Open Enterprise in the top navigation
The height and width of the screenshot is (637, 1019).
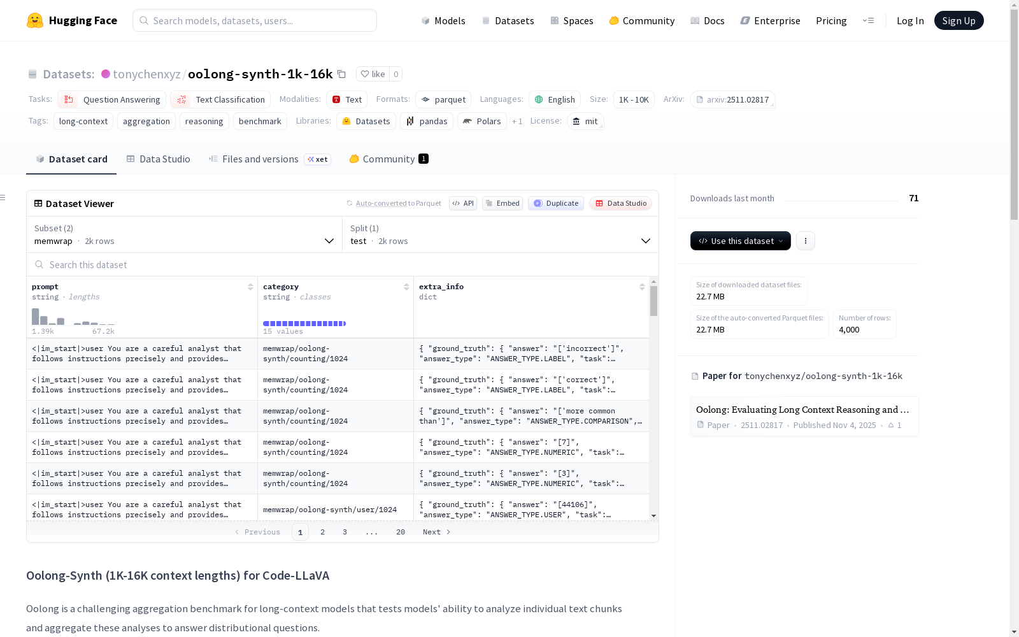tap(771, 20)
